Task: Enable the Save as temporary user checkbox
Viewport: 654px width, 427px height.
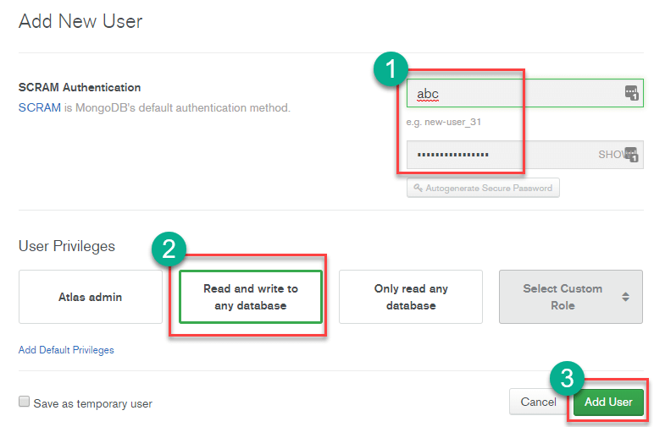Action: (25, 402)
